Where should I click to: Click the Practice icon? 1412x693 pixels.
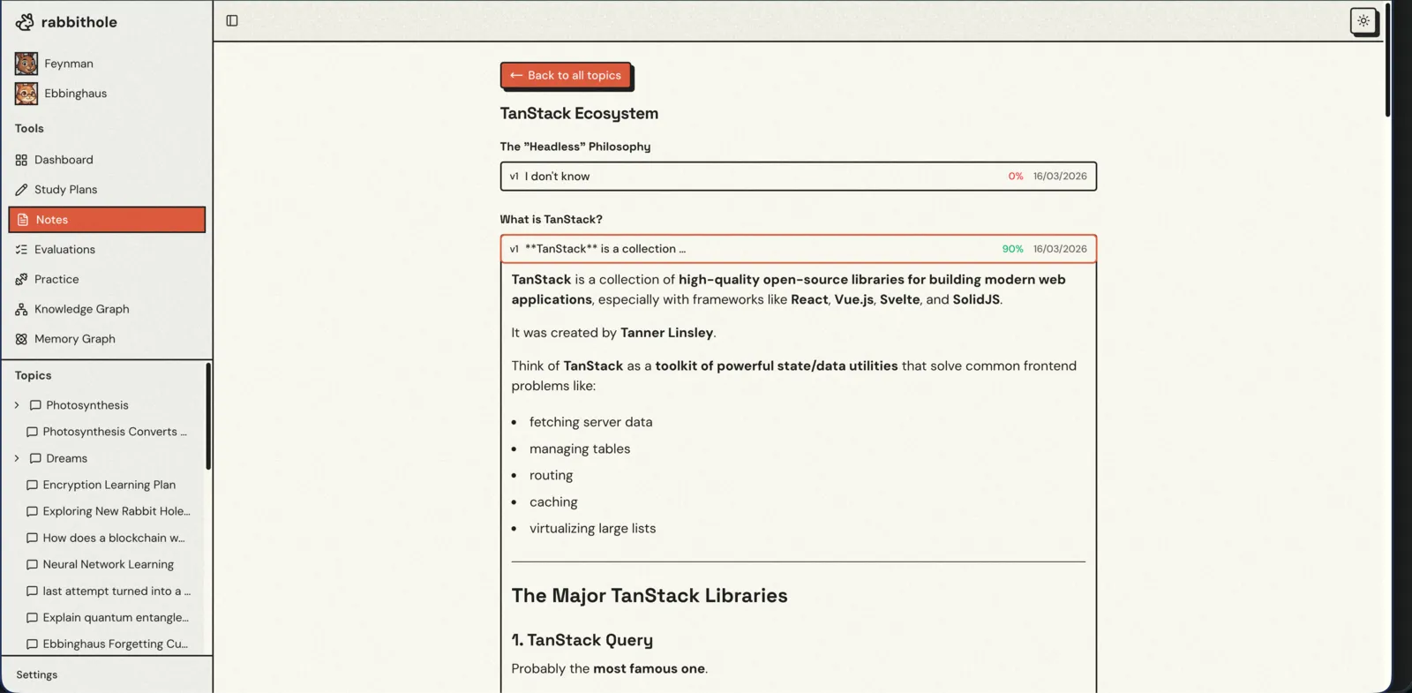click(x=21, y=279)
